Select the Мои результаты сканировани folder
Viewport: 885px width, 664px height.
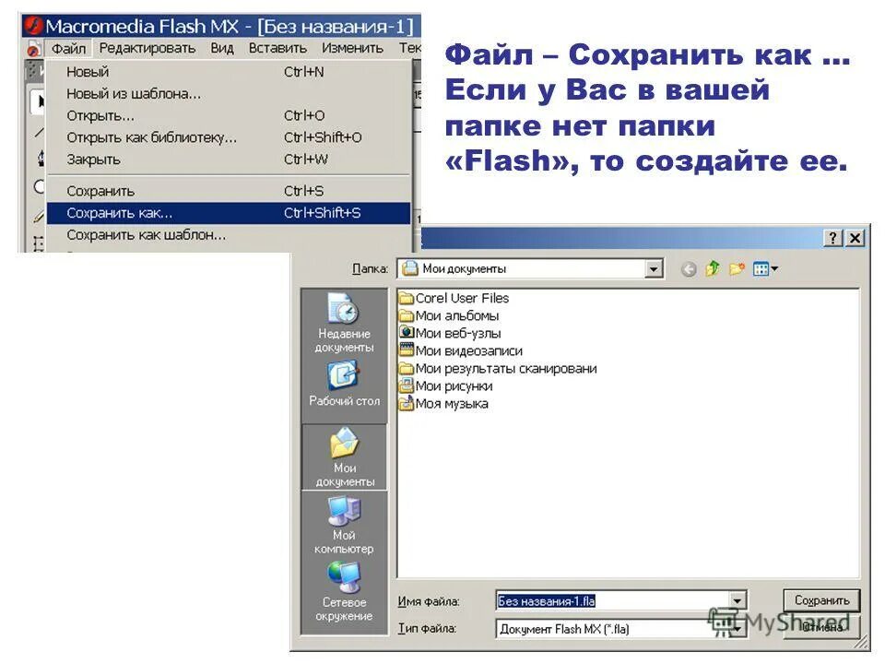click(x=498, y=368)
